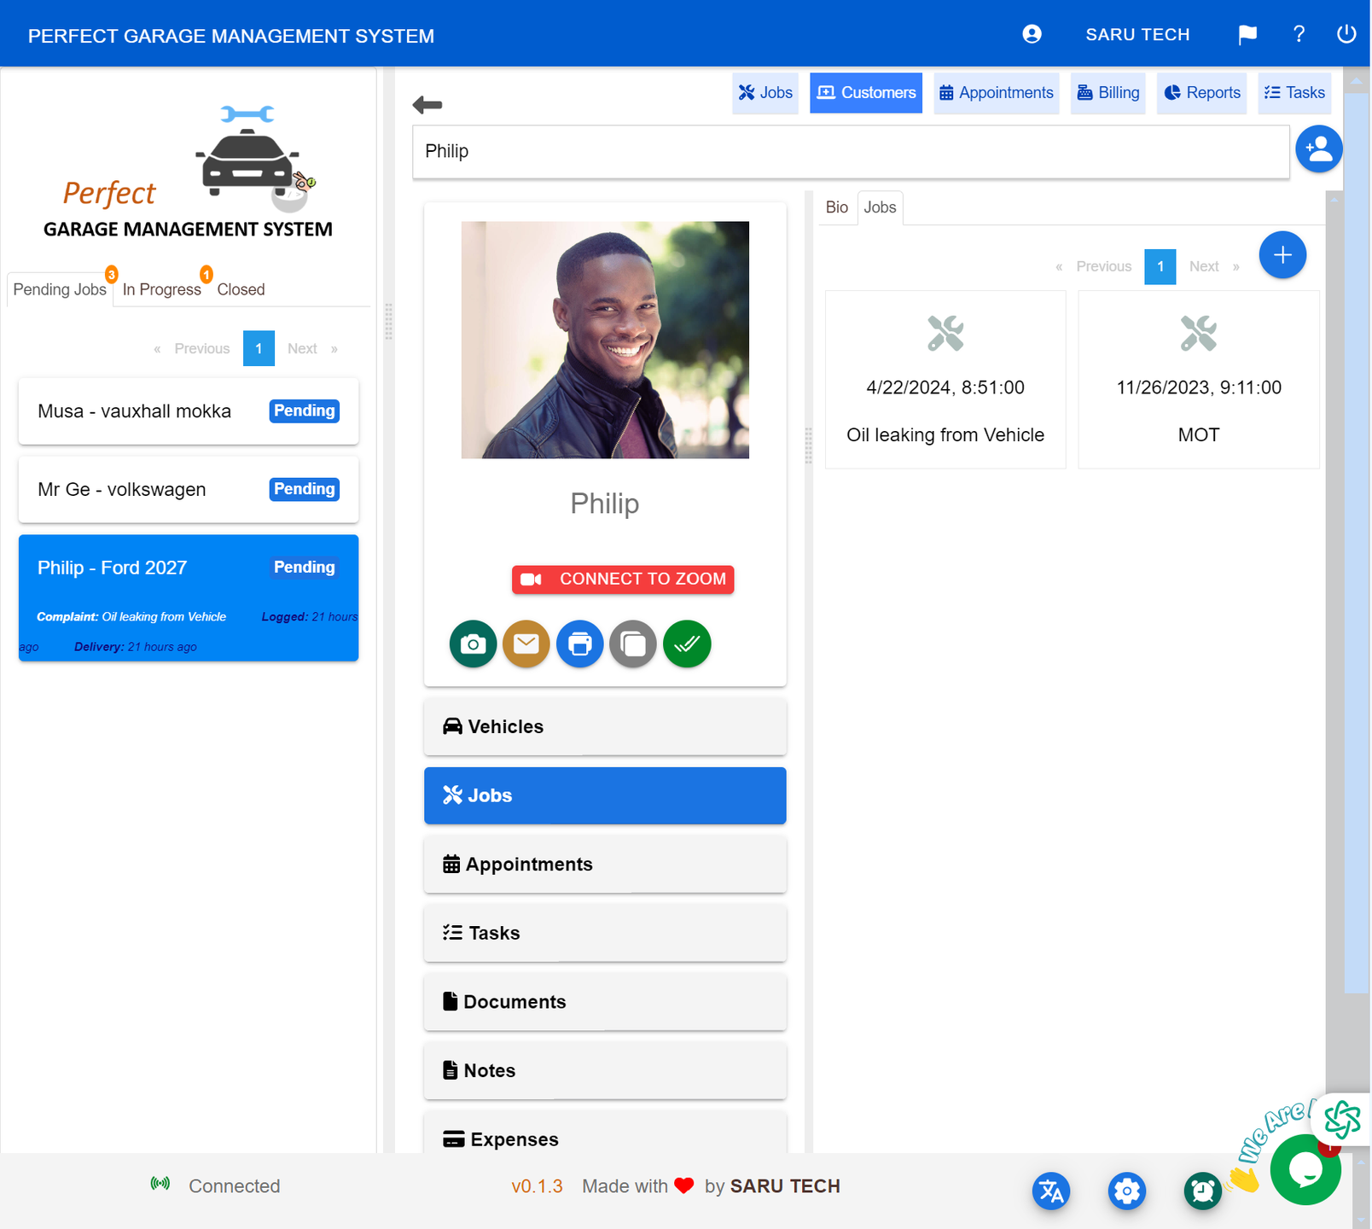Select the Jobs tab beside Bio

click(880, 207)
